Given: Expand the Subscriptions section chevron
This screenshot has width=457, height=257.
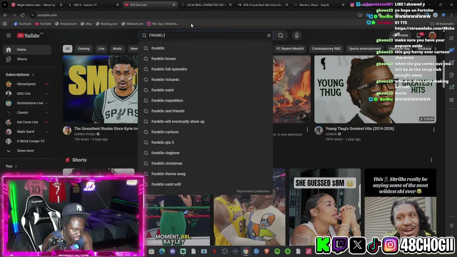Looking at the screenshot, I should click(x=33, y=75).
